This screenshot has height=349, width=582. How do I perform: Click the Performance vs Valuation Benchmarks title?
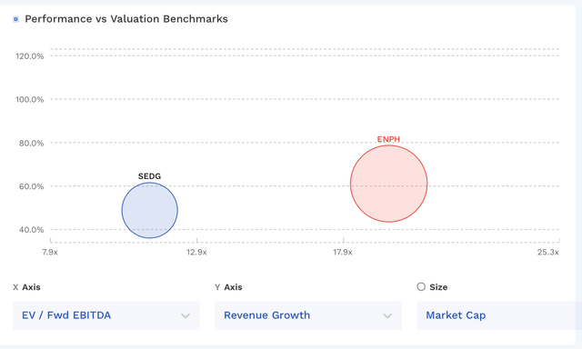(x=126, y=19)
